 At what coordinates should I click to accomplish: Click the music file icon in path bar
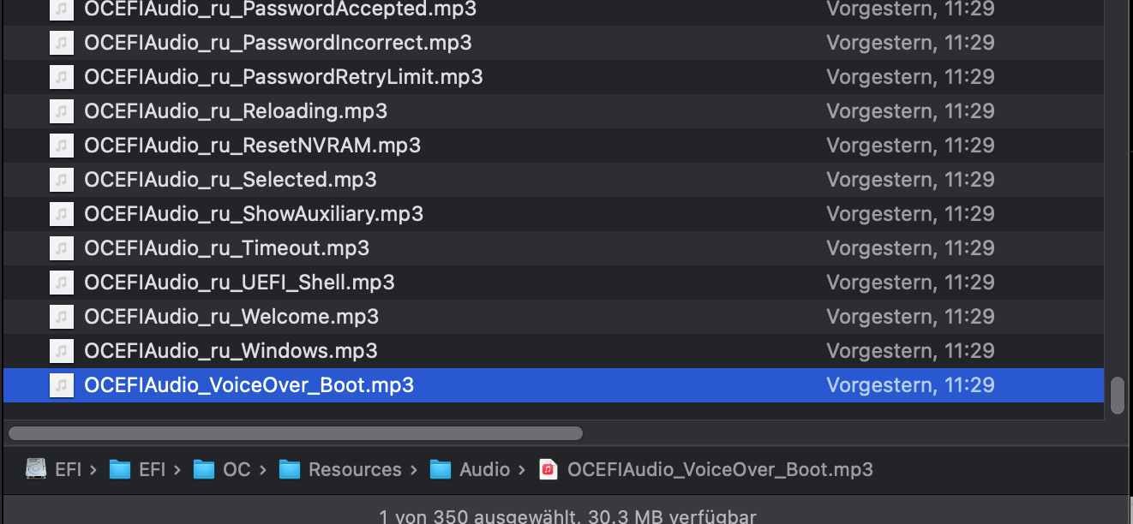click(x=549, y=469)
